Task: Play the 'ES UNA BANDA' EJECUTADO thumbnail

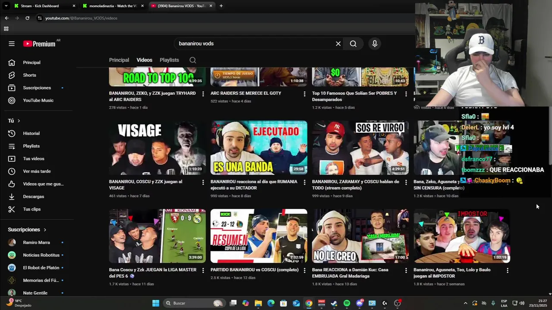Action: pyautogui.click(x=259, y=148)
